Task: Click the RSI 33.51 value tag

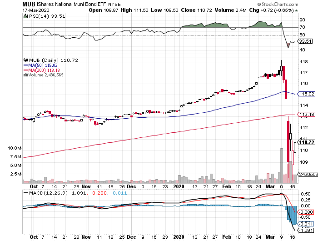Action: pos(305,41)
